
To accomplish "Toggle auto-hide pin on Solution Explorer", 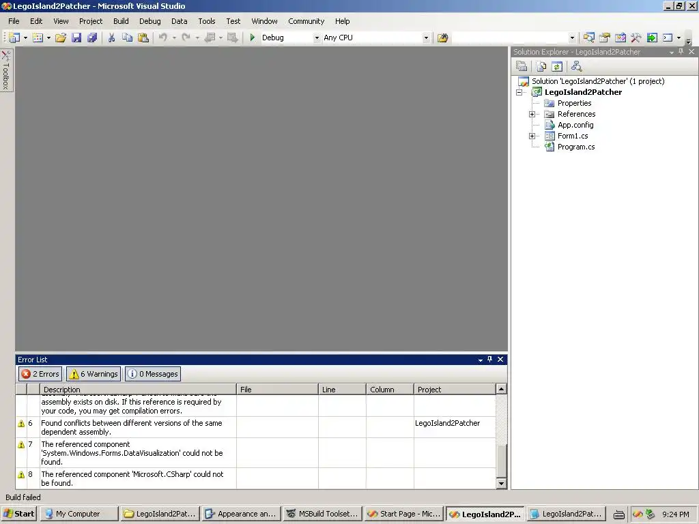I will [x=681, y=52].
